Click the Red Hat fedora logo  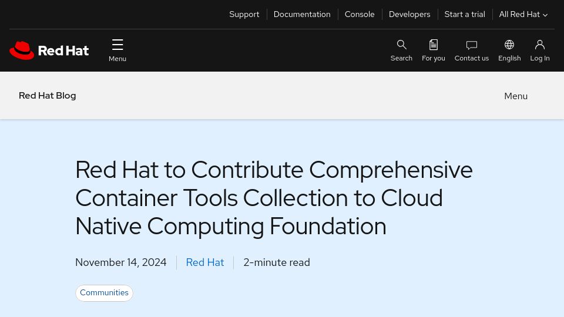(x=49, y=50)
